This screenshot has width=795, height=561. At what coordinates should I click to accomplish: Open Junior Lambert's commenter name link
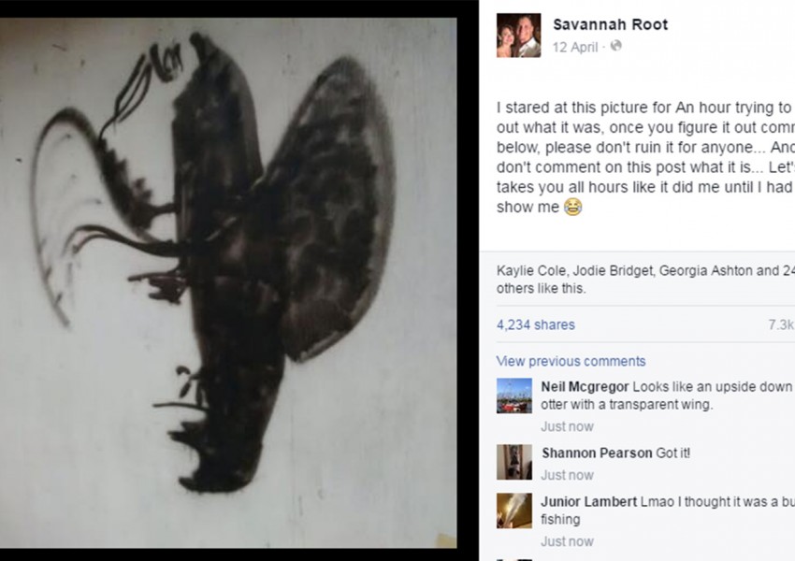588,502
